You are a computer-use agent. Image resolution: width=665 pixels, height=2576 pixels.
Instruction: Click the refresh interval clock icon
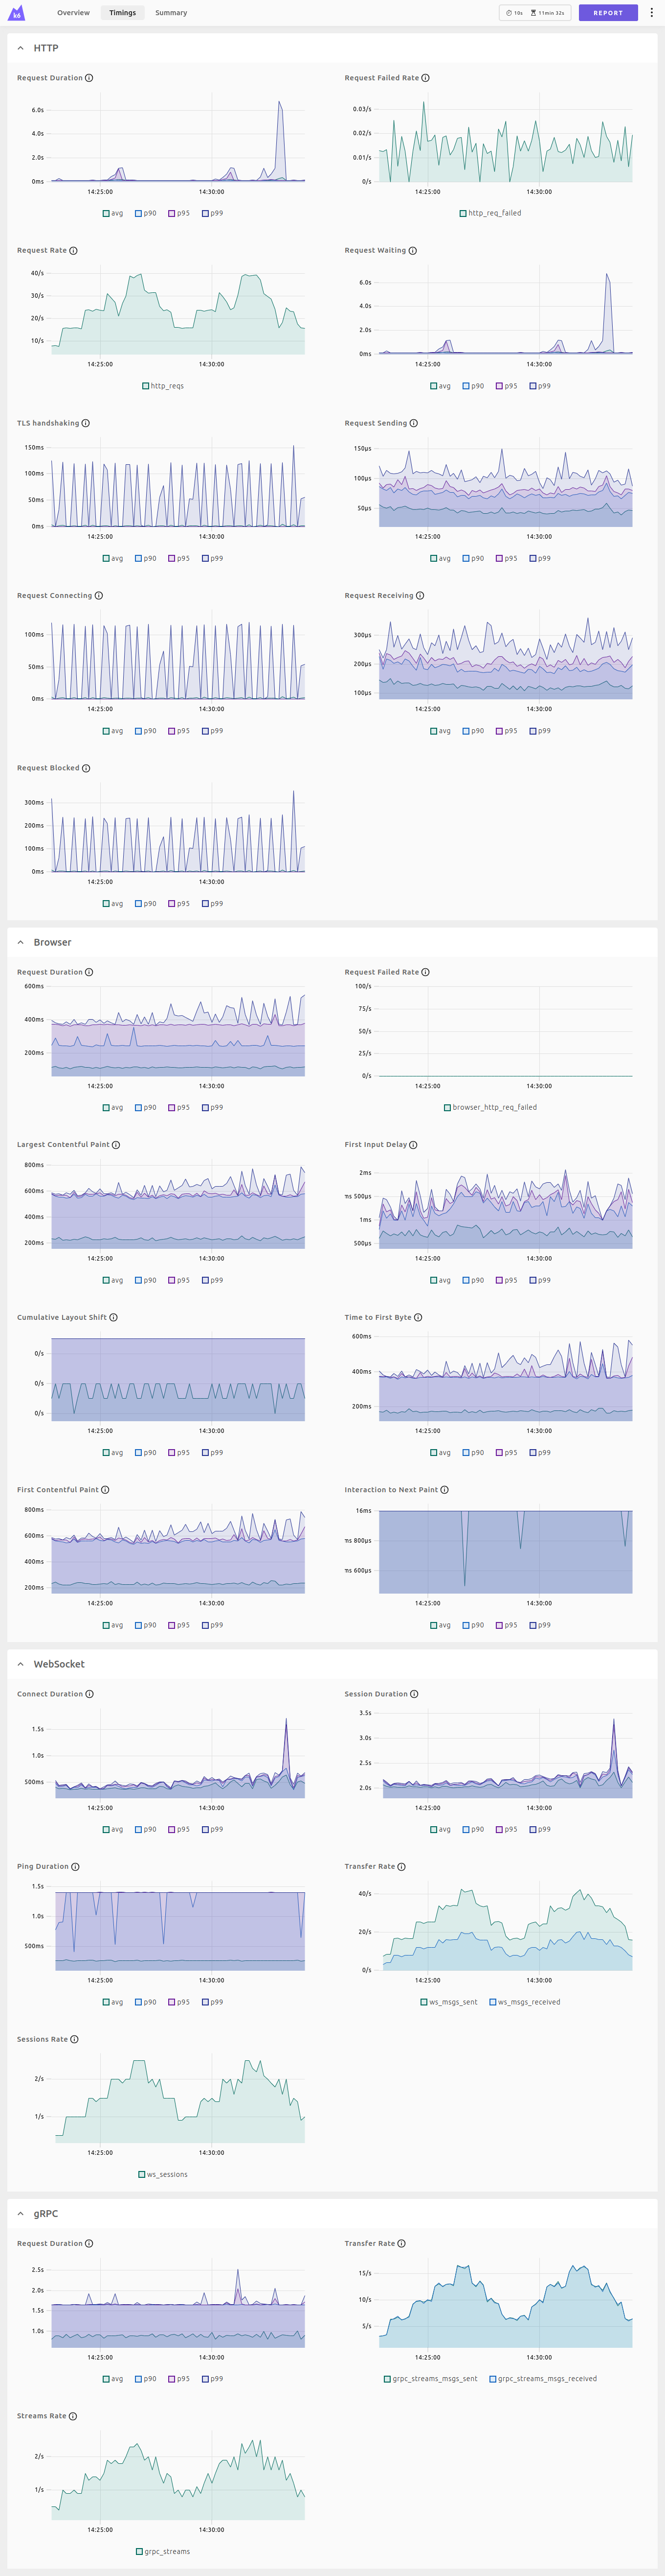click(509, 13)
